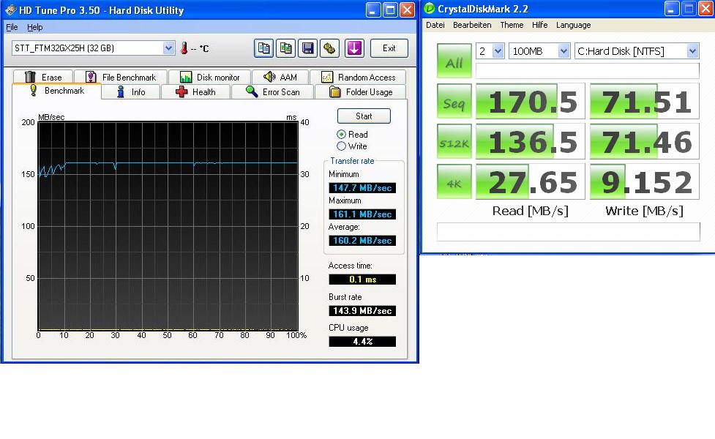Screen dimensions: 715x439
Task: Click the Access time value 0.1 ms
Action: coord(362,279)
